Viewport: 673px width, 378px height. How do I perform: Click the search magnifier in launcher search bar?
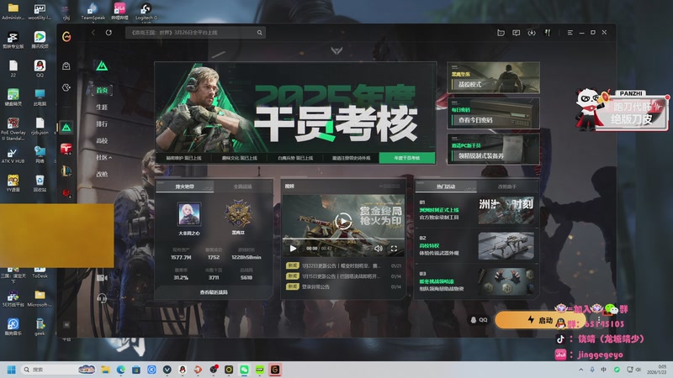(x=260, y=33)
